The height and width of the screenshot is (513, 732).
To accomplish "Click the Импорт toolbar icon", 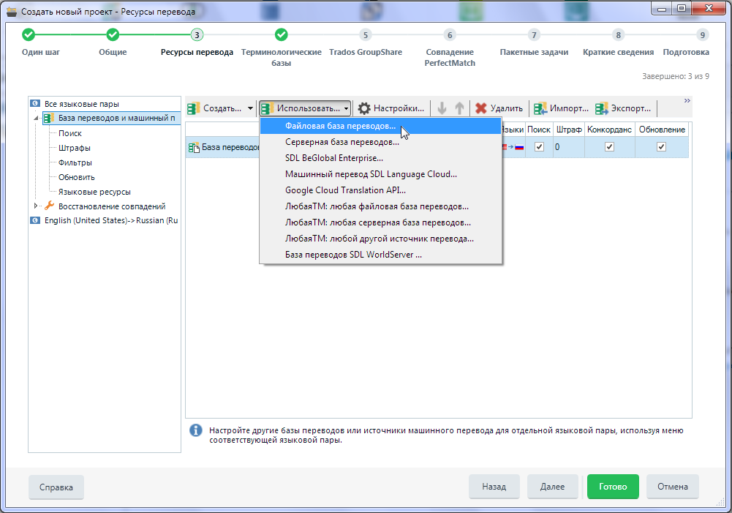I will (540, 108).
